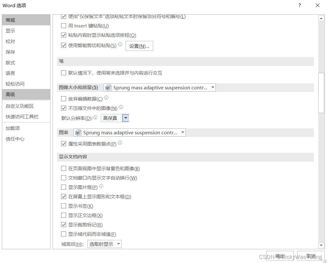This screenshot has width=327, height=263.
Task: Click the info icon next to 放弃编辑数据
Action: click(106, 97)
